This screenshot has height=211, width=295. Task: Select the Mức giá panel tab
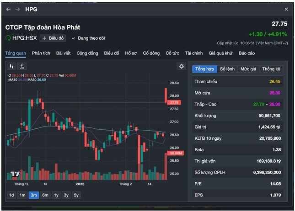tap(248, 69)
